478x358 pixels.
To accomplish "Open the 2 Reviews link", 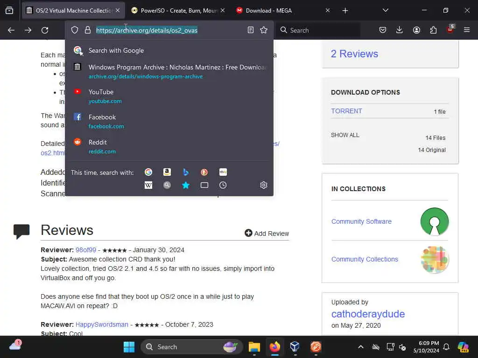I will pyautogui.click(x=355, y=54).
